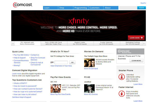Click the Twilight Saga New Moon thumbnail

click(x=89, y=63)
